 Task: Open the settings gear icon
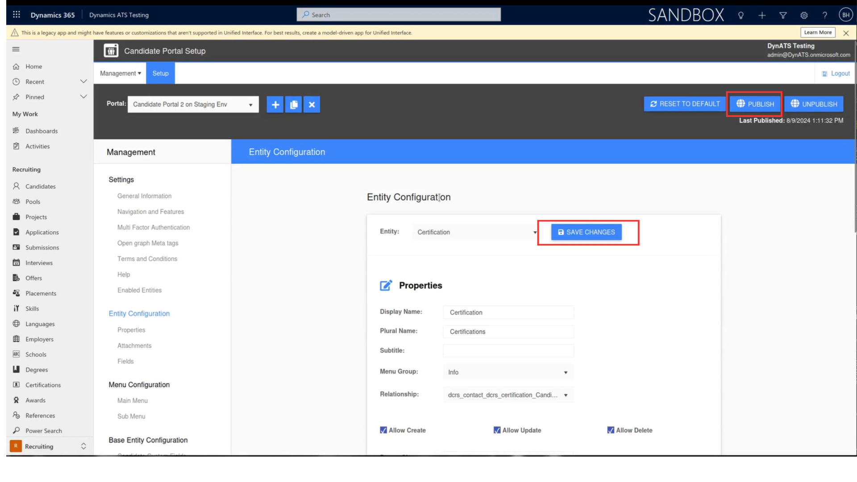(804, 15)
